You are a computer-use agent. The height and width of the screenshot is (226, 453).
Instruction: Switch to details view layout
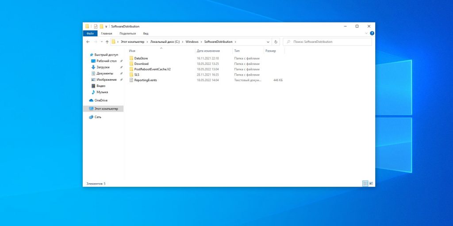click(365, 183)
